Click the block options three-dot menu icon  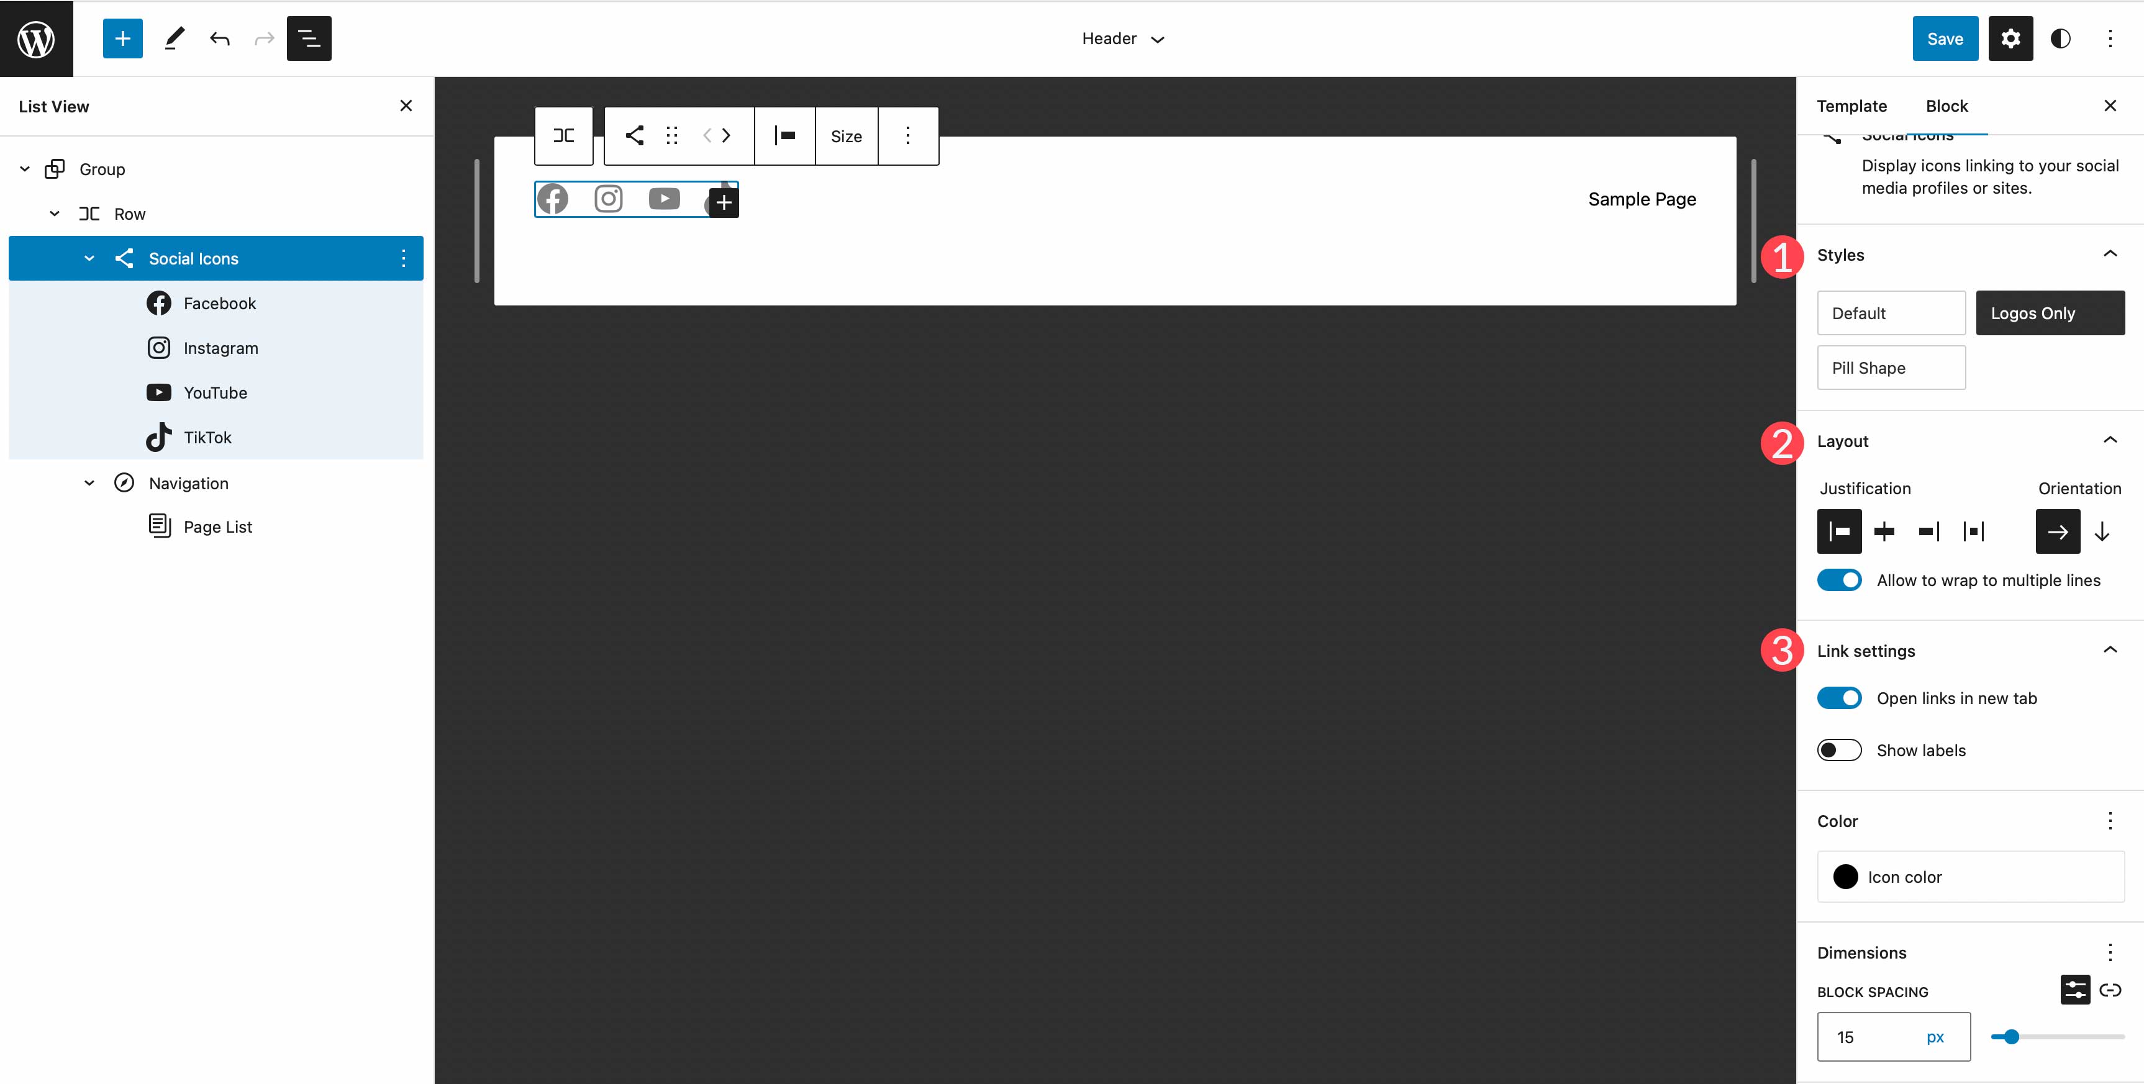907,134
